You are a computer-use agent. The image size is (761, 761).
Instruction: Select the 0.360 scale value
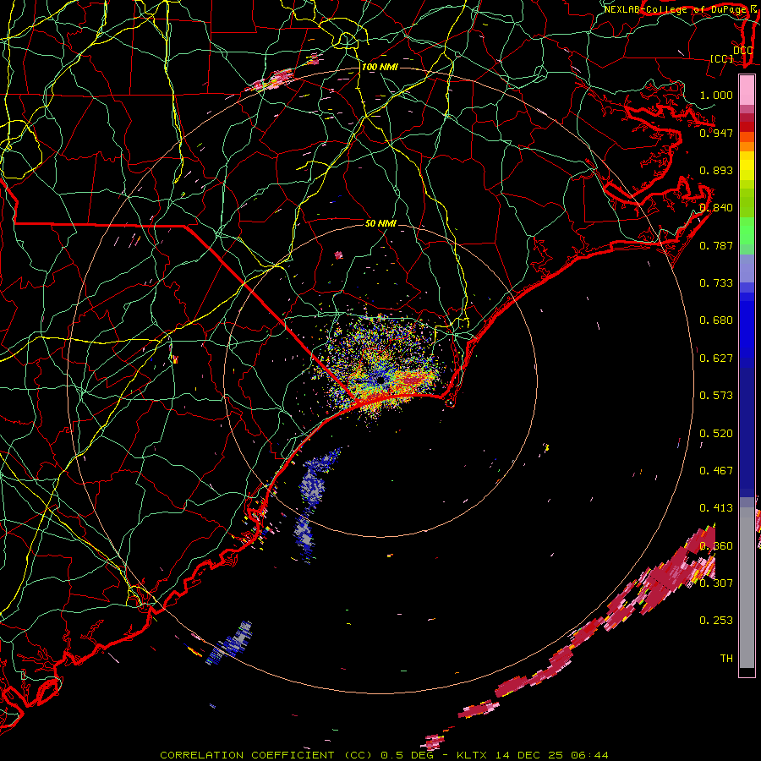coord(716,546)
